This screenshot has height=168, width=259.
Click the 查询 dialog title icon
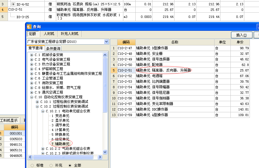[29, 27]
